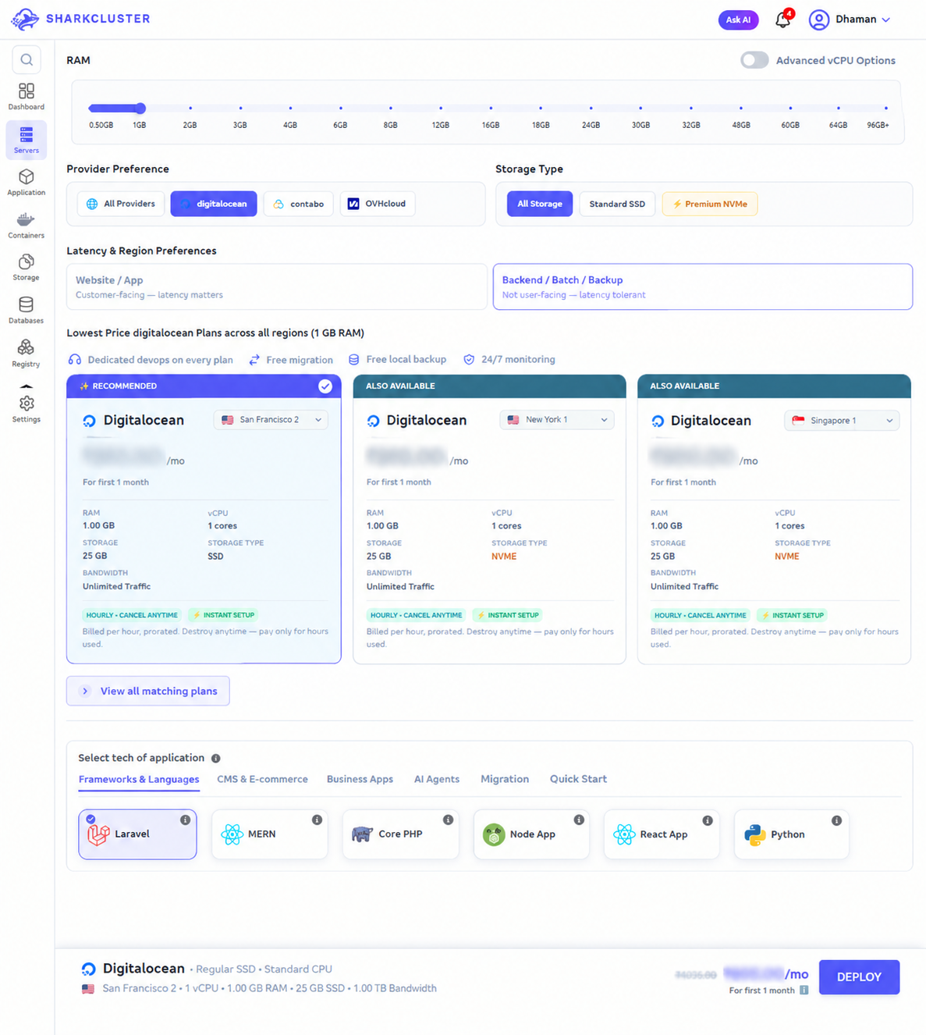Switch to Frameworks & Languages tab
Screen dimensions: 926x1035
coord(139,779)
